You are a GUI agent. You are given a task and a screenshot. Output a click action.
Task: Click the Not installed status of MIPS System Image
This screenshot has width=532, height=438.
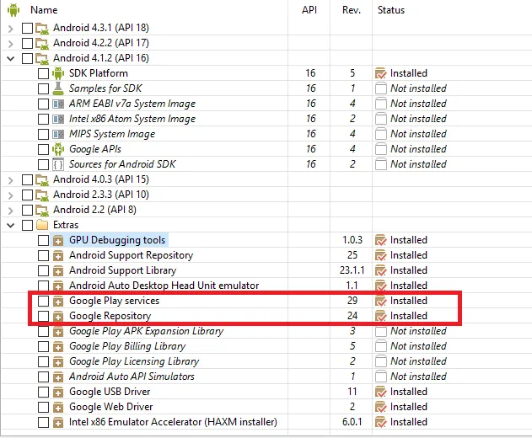[418, 134]
